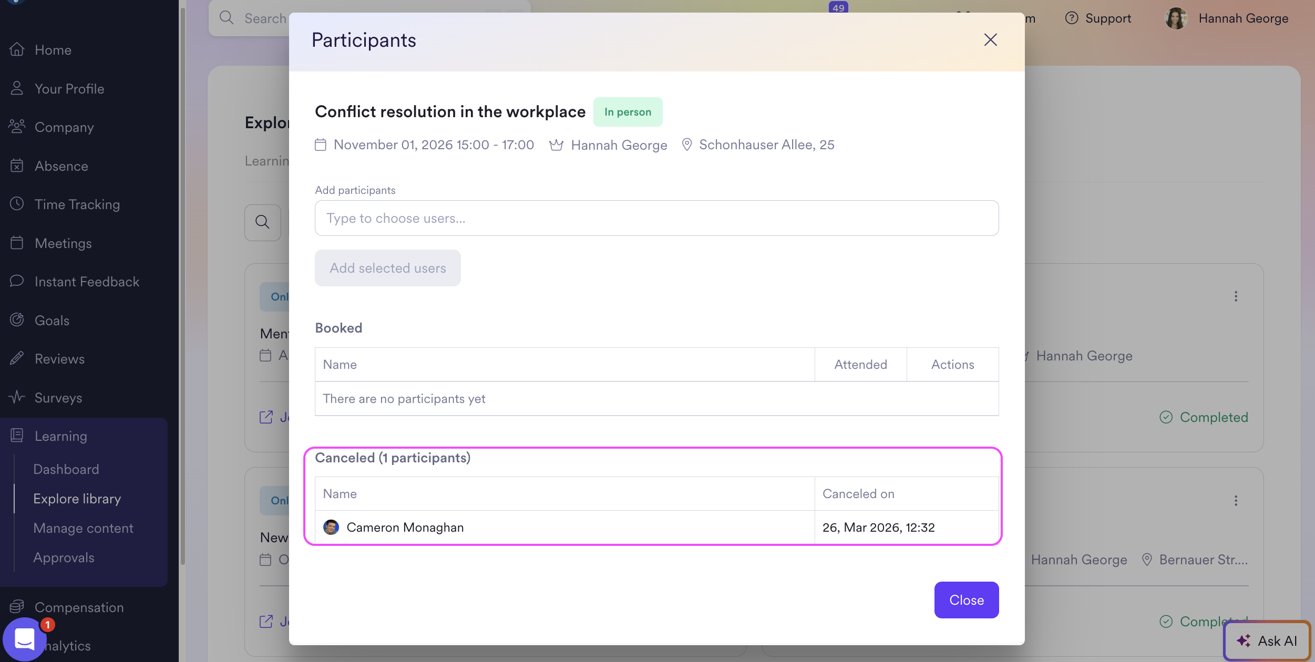Select Dashboard under Learning
This screenshot has width=1315, height=662.
(66, 469)
